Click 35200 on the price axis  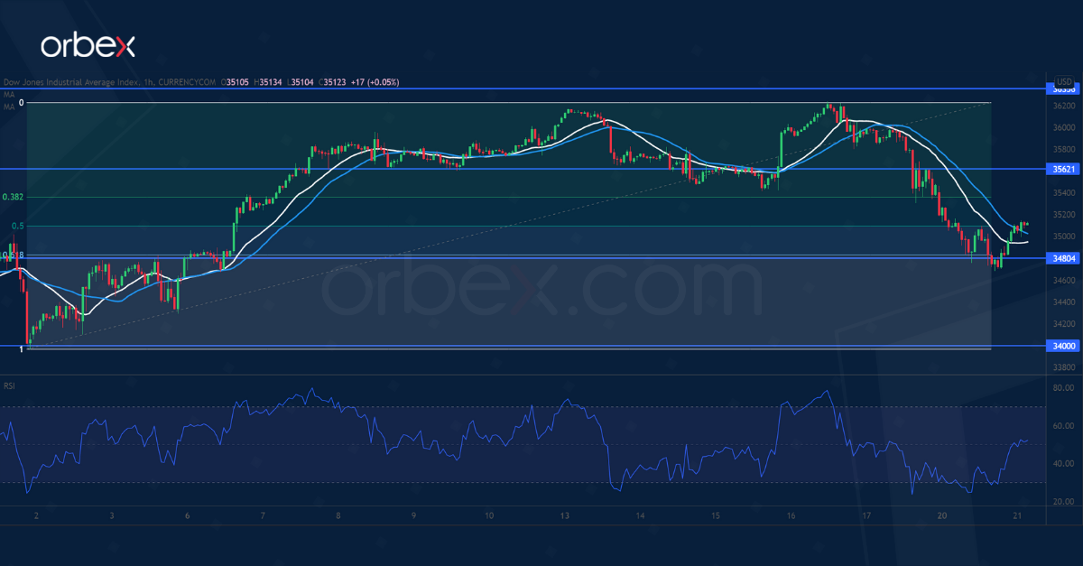(x=1065, y=215)
